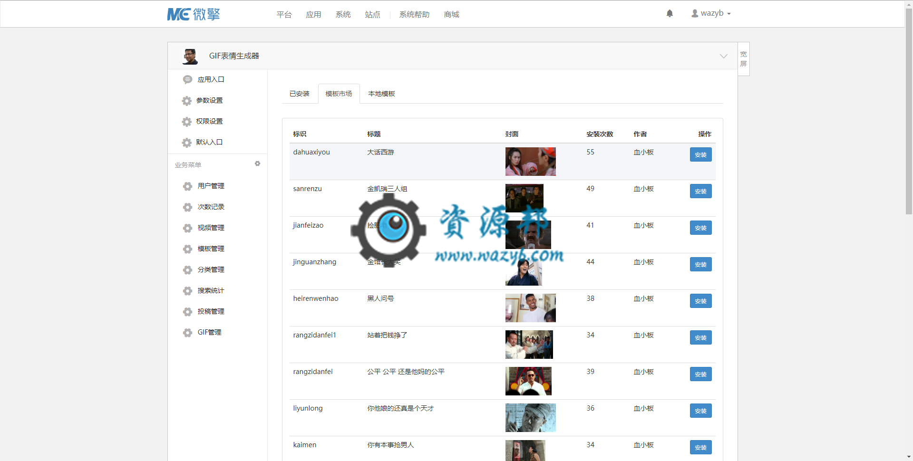Install the heirenwenhao template
Viewport: 913px width, 461px height.
click(x=700, y=301)
